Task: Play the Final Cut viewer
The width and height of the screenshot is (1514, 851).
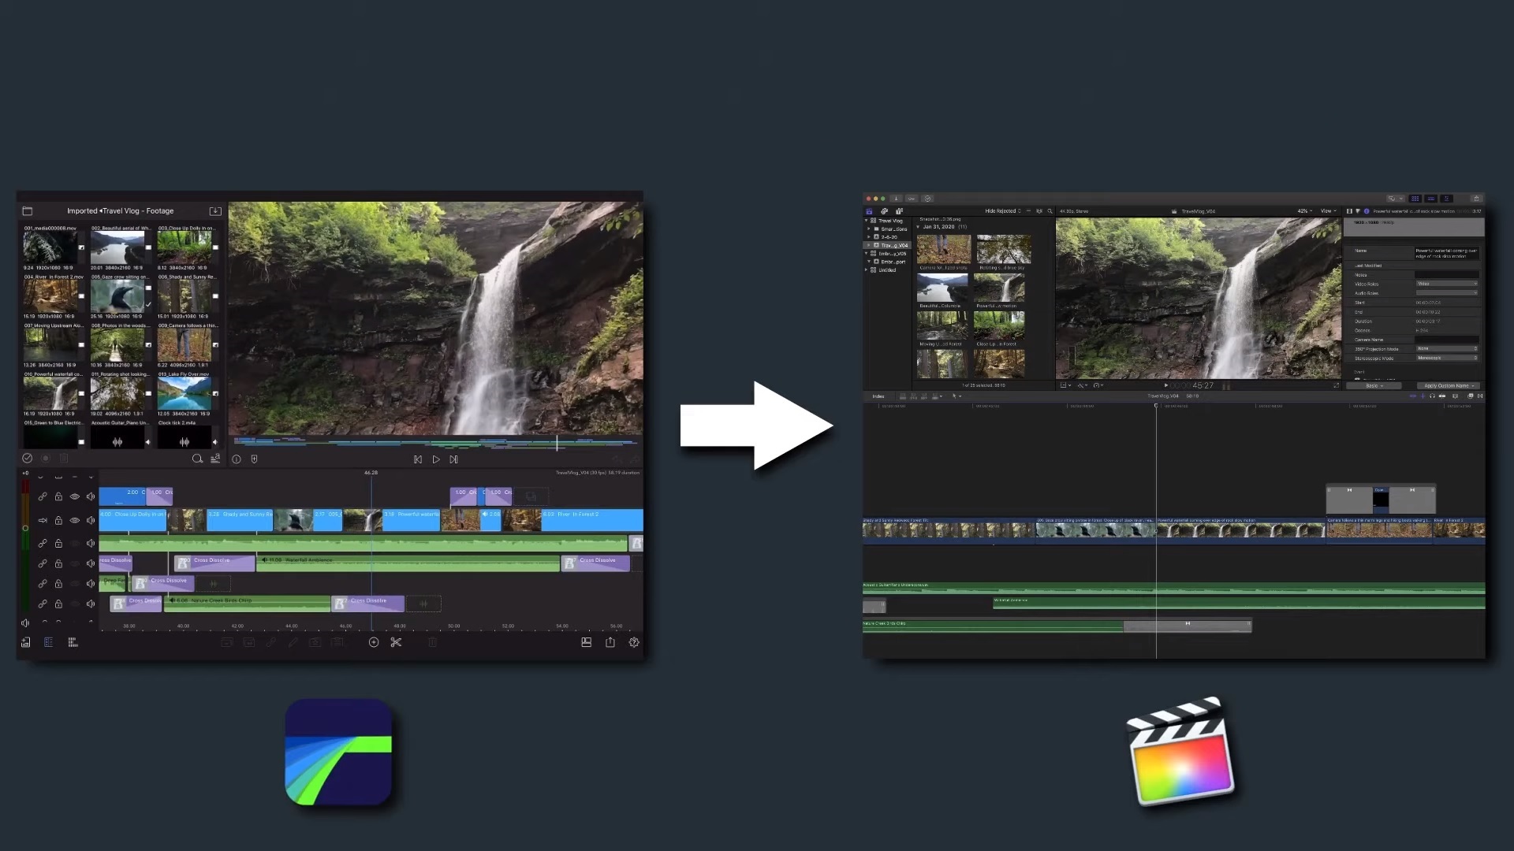Action: 1166,386
